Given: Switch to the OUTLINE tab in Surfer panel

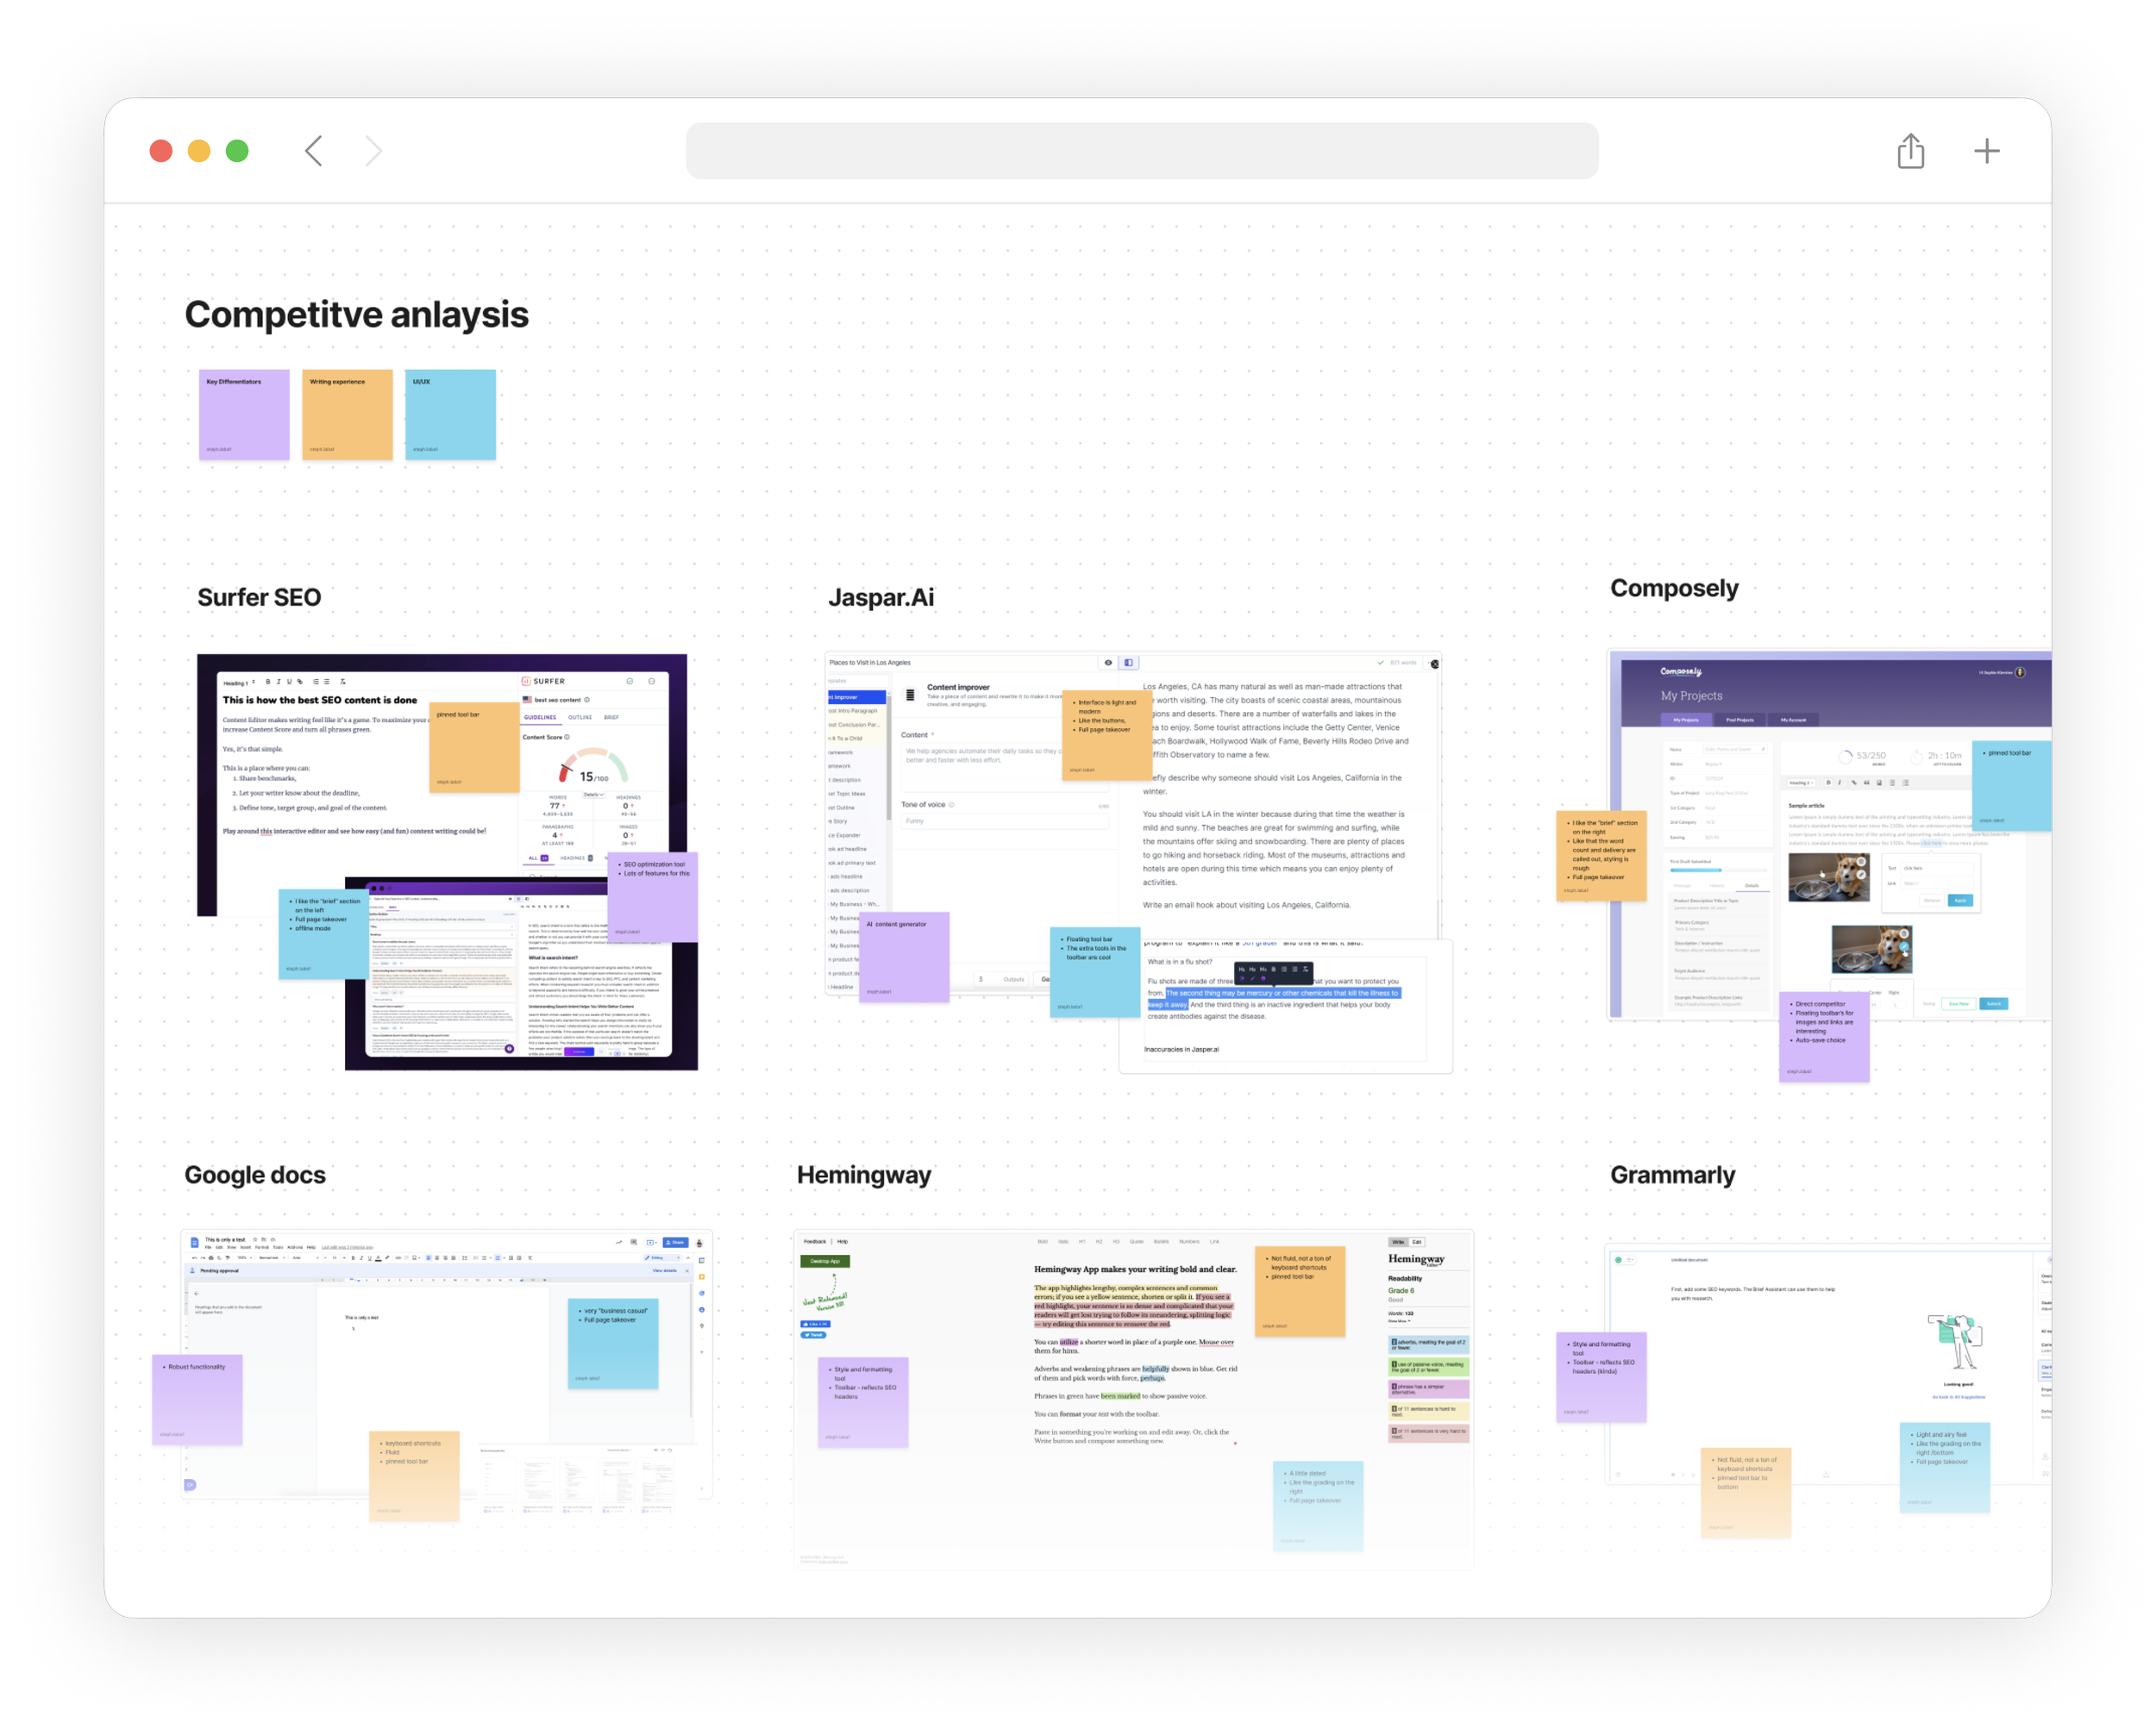Looking at the screenshot, I should tap(580, 718).
